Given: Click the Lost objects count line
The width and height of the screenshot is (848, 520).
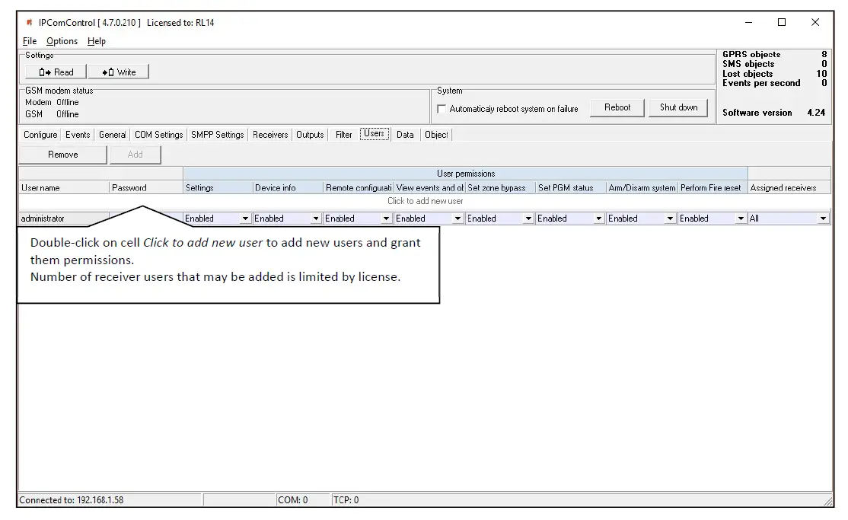Looking at the screenshot, I should point(774,74).
